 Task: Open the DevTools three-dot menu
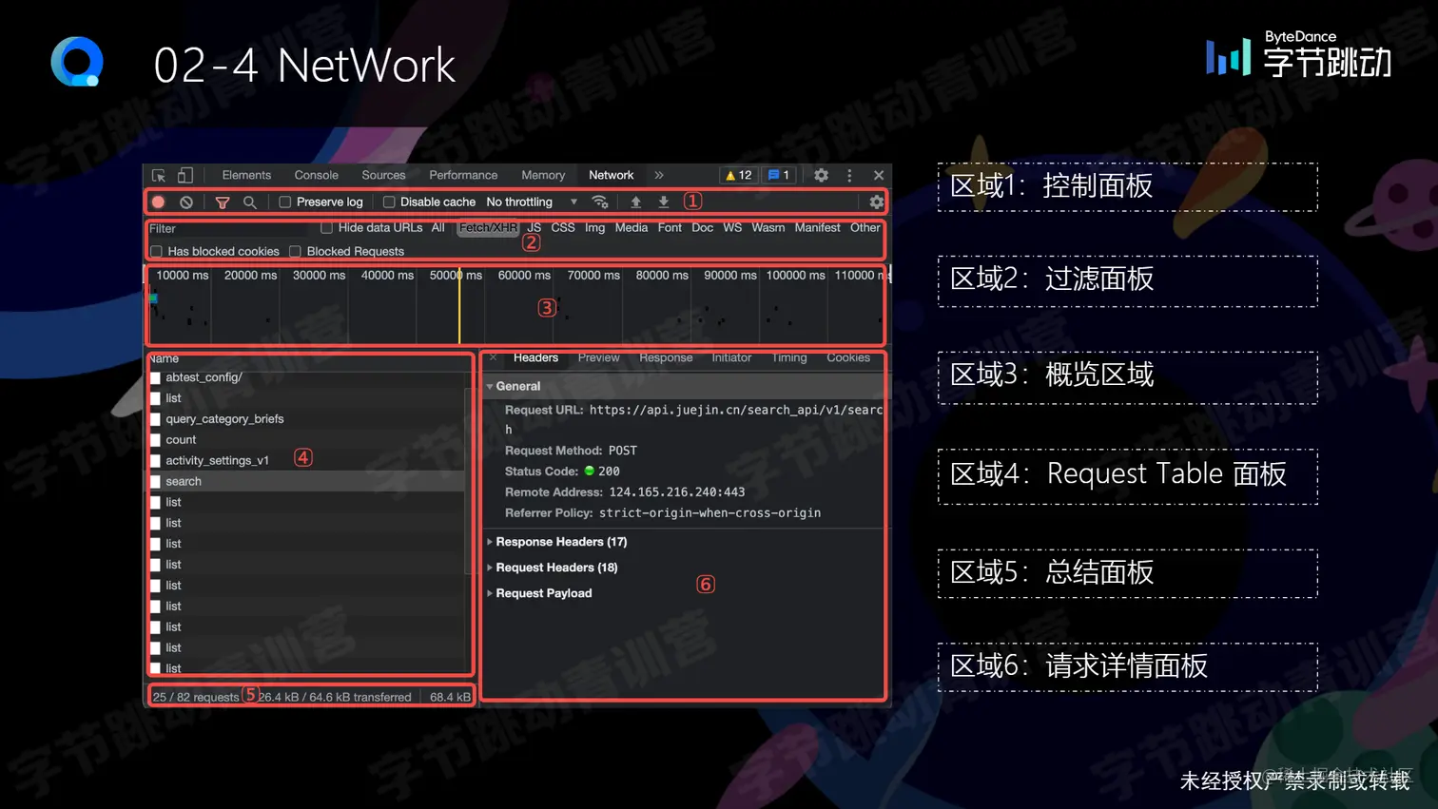point(849,175)
